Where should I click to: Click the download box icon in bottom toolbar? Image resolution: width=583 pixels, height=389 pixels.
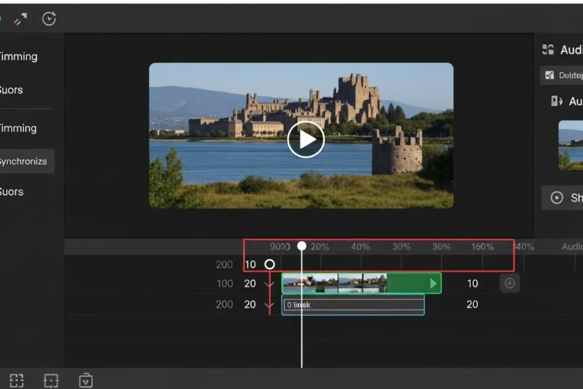click(85, 380)
